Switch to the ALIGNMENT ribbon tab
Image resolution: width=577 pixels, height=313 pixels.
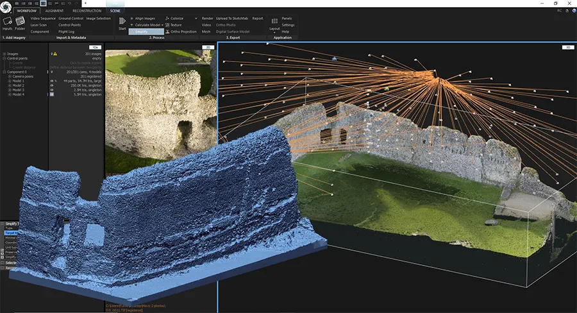point(56,11)
